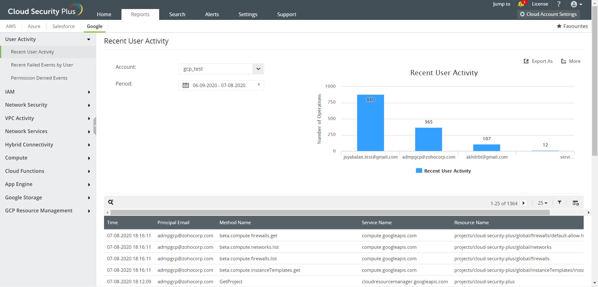598x287 pixels.
Task: Click the table search magnifier icon
Action: point(111,202)
